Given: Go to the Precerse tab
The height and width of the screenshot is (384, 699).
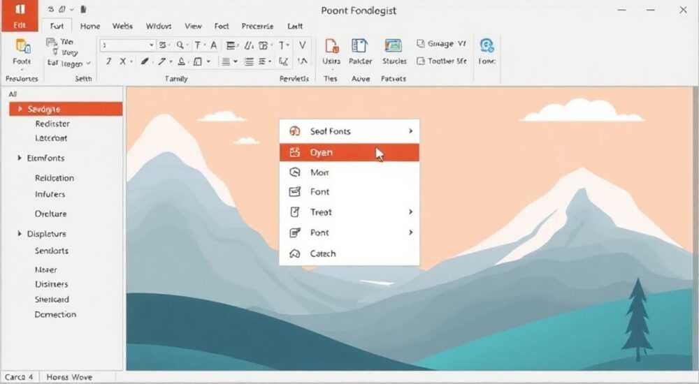Looking at the screenshot, I should tap(257, 27).
